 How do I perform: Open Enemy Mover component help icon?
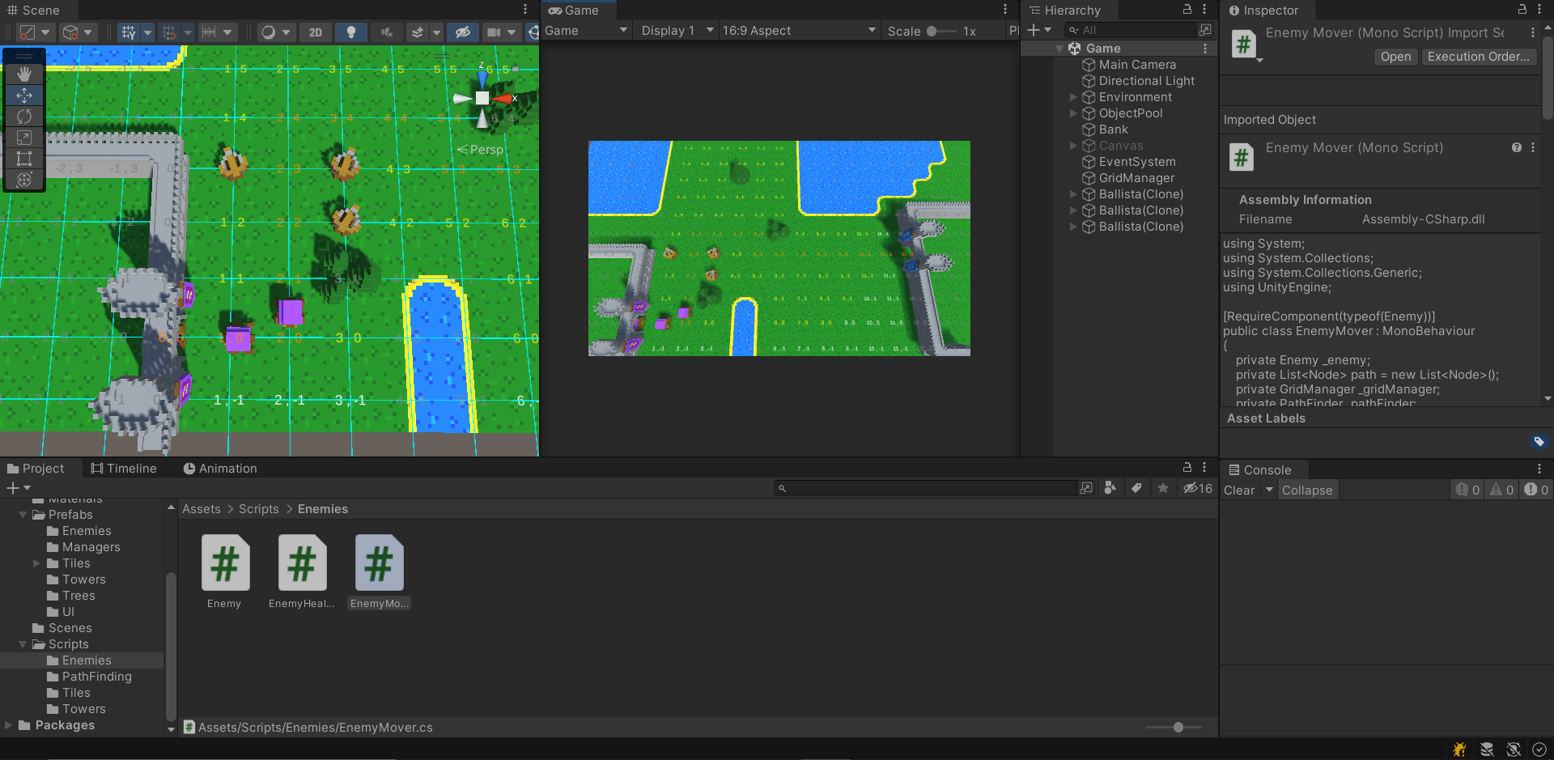click(x=1517, y=147)
